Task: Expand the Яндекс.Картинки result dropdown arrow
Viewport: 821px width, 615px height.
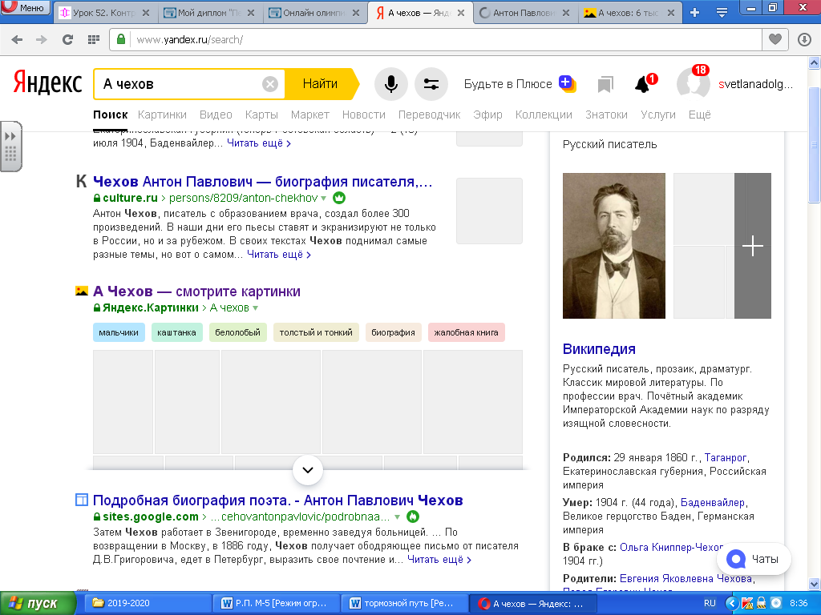Action: tap(256, 308)
